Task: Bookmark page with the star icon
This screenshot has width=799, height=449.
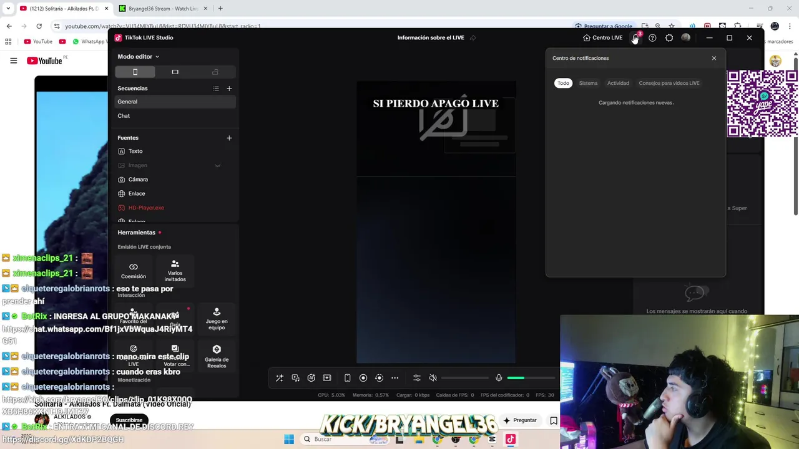Action: click(672, 26)
